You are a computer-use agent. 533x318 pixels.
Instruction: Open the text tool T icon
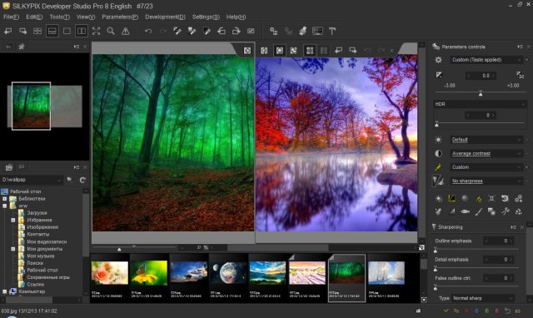tap(332, 31)
